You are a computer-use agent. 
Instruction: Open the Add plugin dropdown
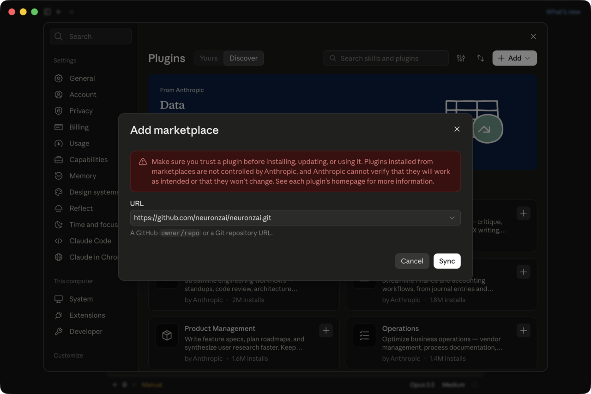coord(514,58)
